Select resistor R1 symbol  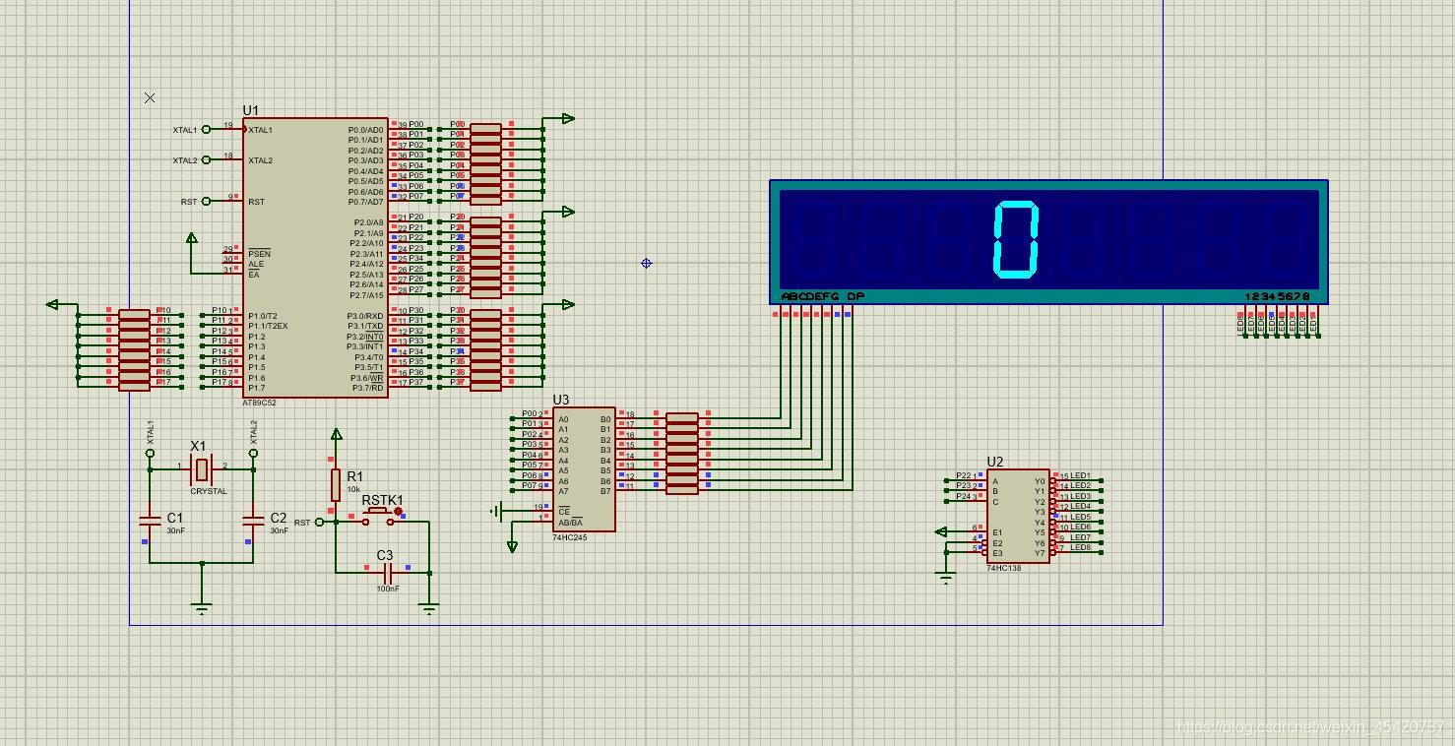(336, 485)
